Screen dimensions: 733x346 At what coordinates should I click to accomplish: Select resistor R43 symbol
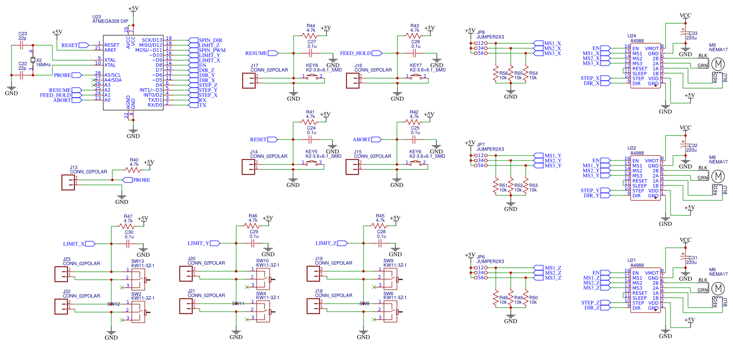coord(414,36)
